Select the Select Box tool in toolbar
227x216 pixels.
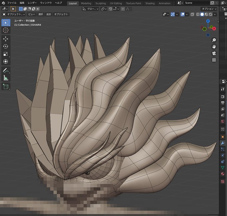point(6,23)
